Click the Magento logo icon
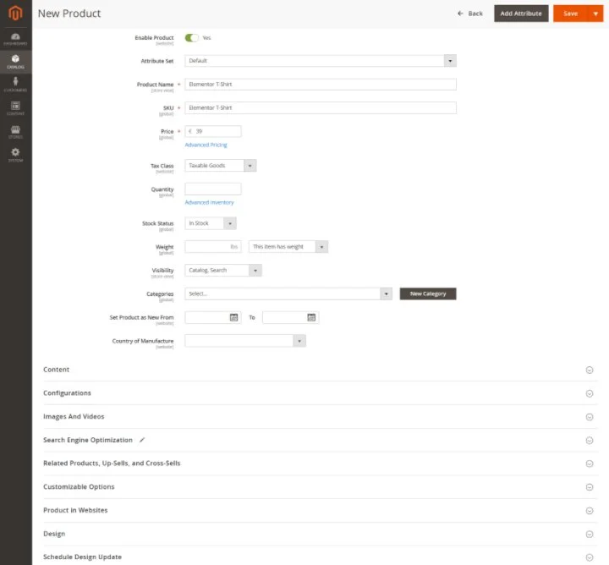The height and width of the screenshot is (565, 609). pyautogui.click(x=15, y=14)
